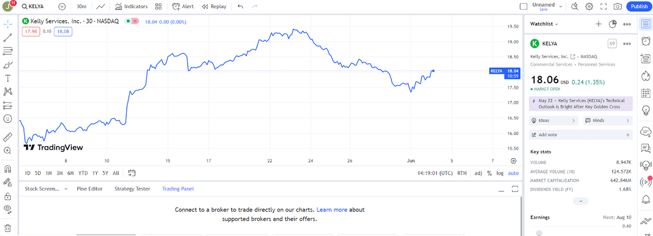The image size is (653, 236).
Task: Open the RTH session dropdown
Action: (462, 173)
